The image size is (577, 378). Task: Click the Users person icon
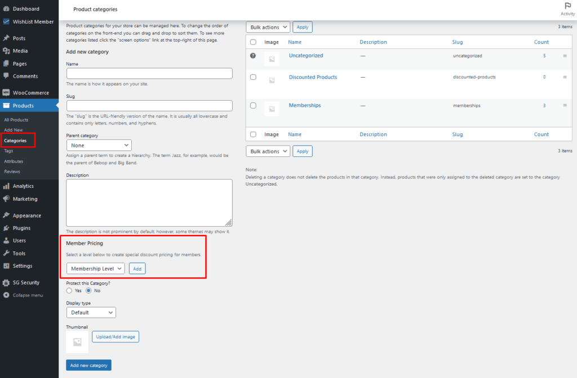tap(6, 240)
